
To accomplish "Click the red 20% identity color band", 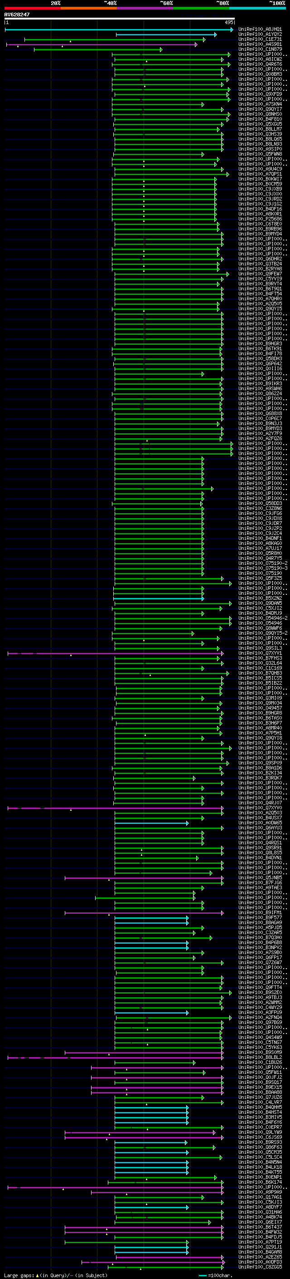I will tap(32, 8).
